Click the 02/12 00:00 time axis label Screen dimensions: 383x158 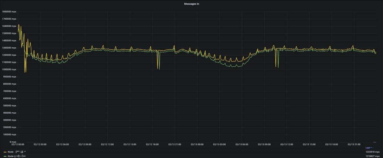tap(18, 144)
